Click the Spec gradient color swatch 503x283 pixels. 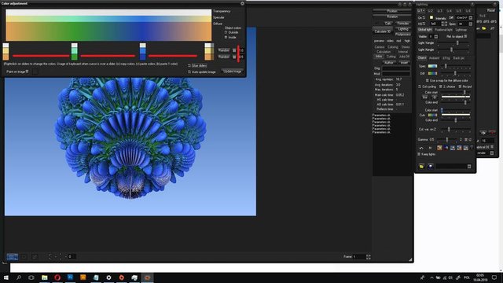(x=432, y=66)
